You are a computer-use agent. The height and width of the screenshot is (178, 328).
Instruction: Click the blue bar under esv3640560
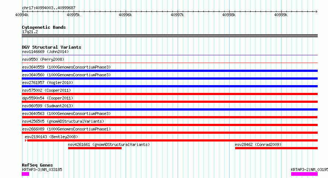tap(170, 78)
